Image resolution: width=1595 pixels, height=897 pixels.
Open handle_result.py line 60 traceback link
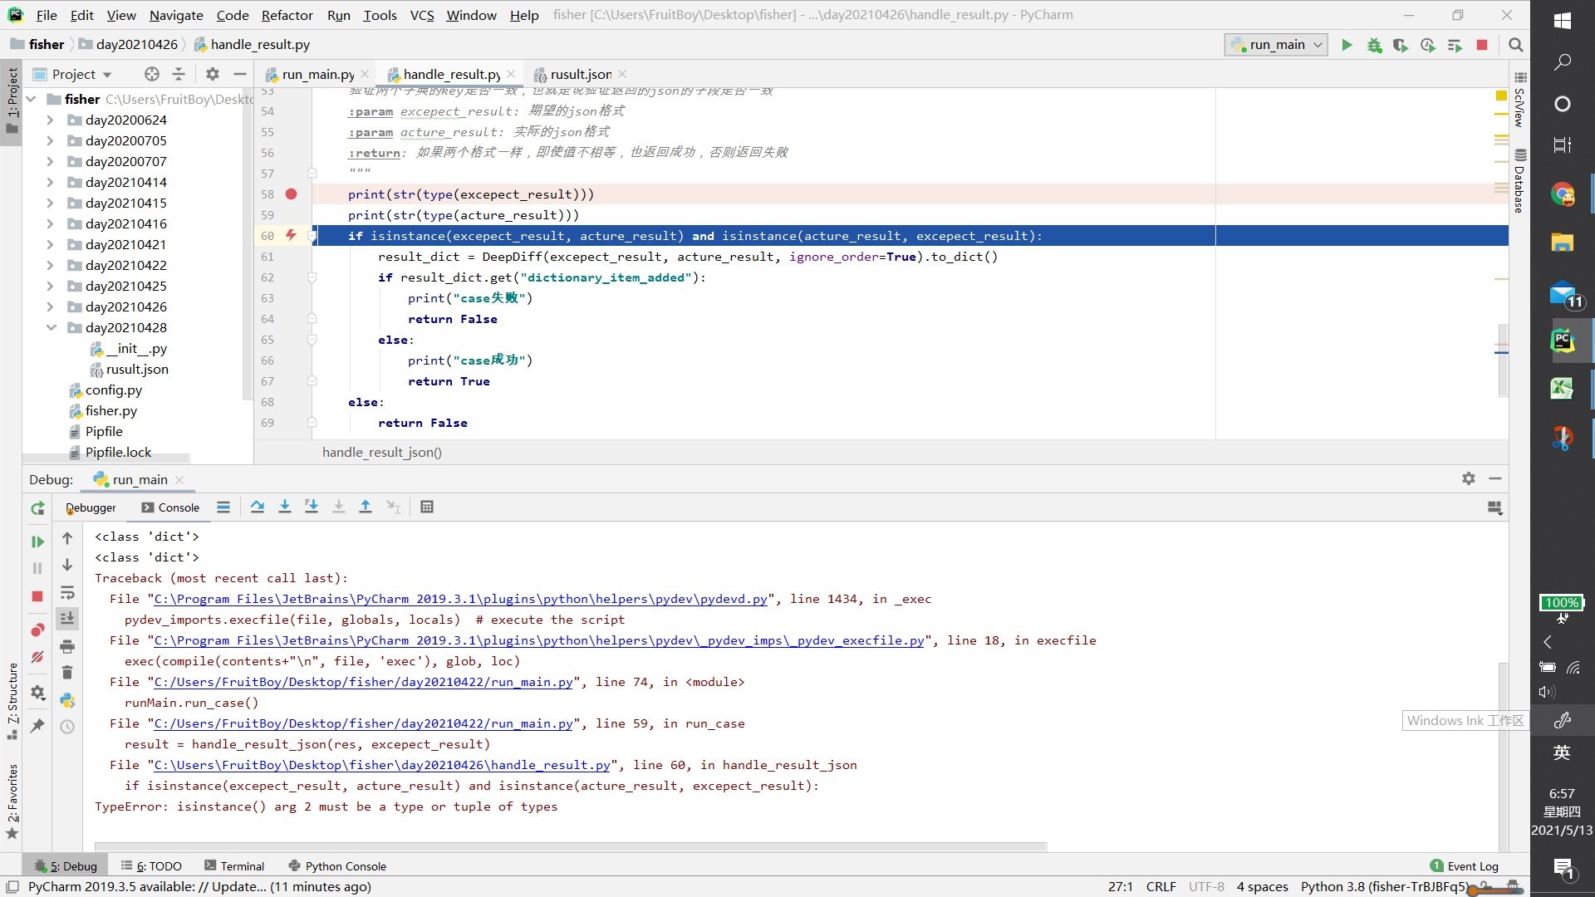381,765
